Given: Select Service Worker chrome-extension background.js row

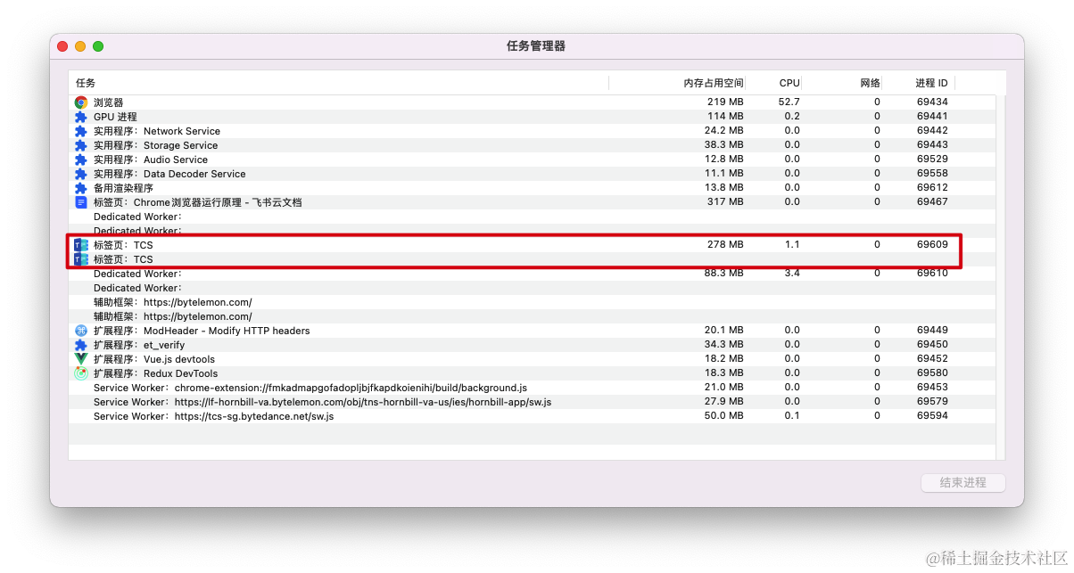Looking at the screenshot, I should 532,388.
